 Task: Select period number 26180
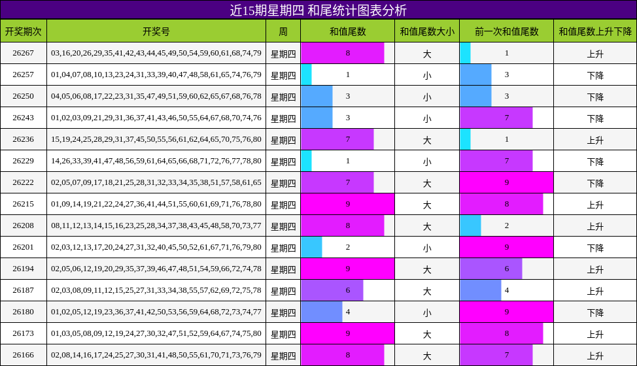23,312
